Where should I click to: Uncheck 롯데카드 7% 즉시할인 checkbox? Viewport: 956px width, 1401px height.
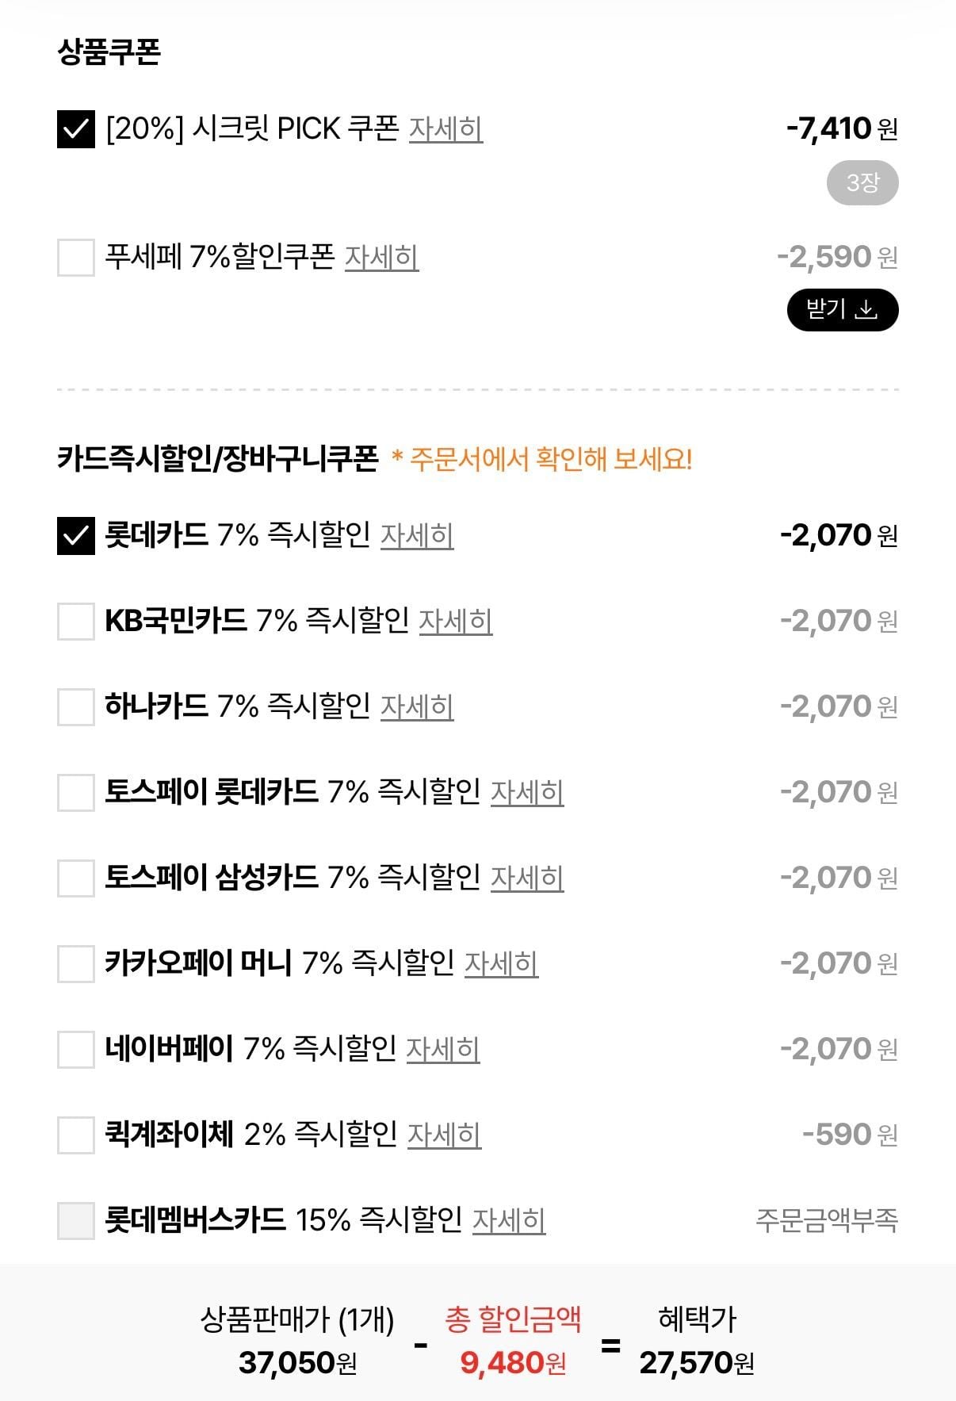tap(76, 536)
